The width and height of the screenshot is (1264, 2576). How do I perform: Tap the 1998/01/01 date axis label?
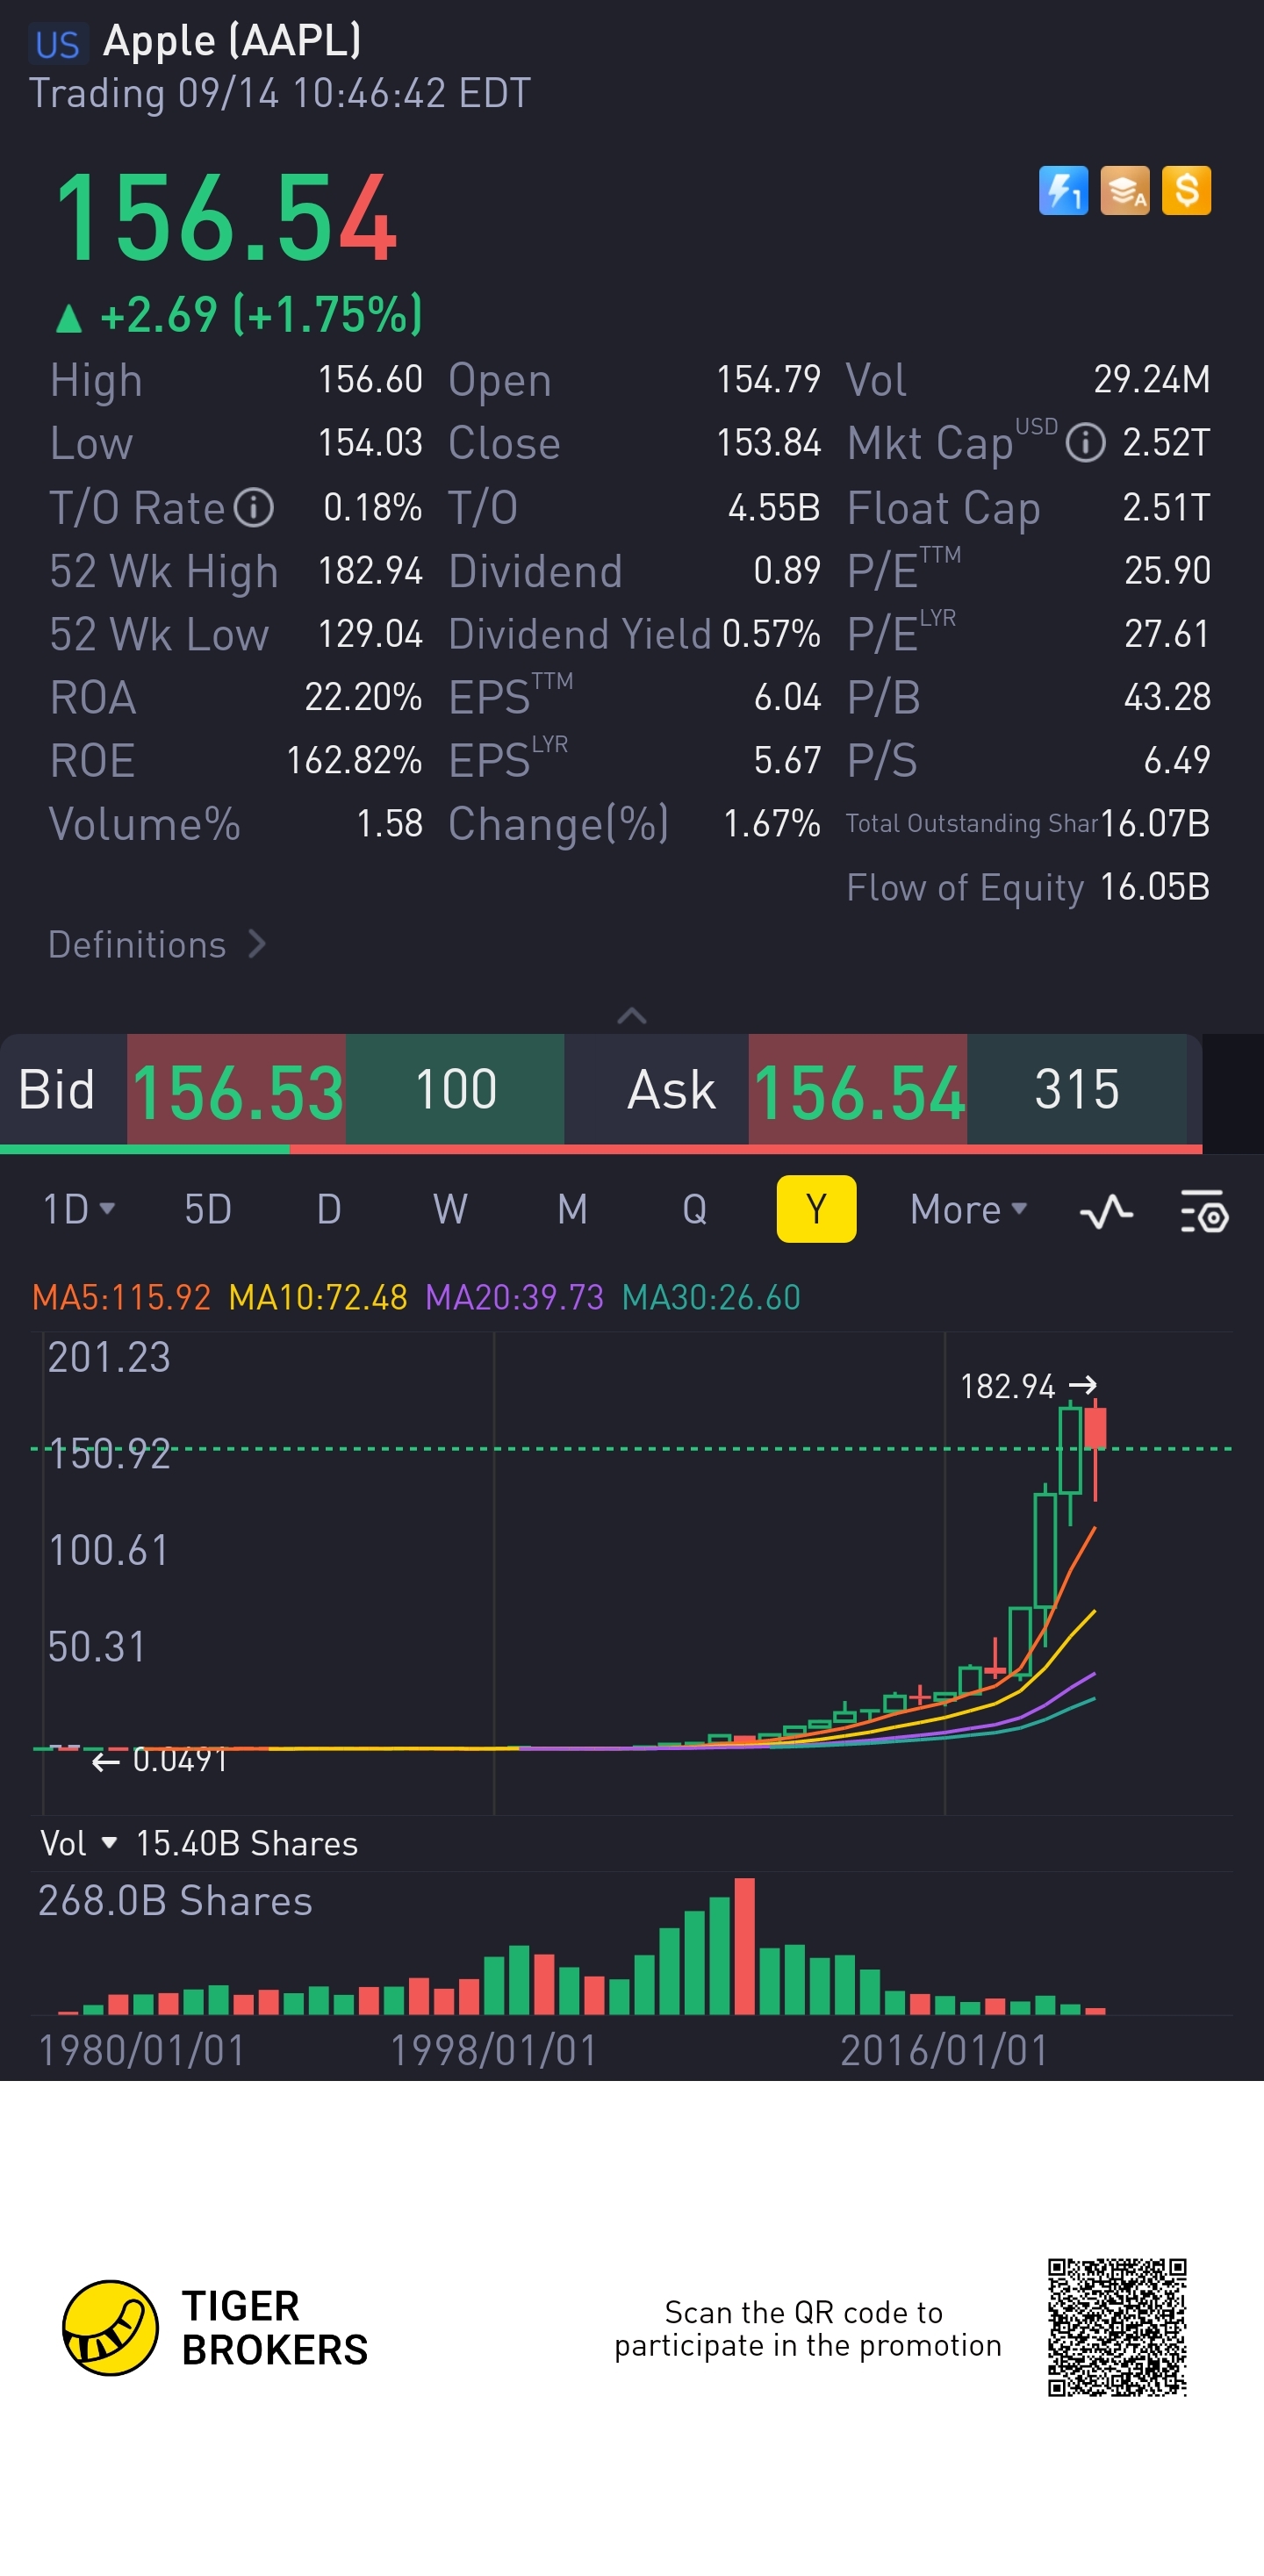[x=493, y=2050]
